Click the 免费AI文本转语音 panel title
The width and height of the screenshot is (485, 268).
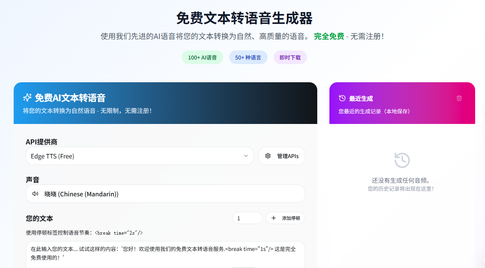click(70, 98)
